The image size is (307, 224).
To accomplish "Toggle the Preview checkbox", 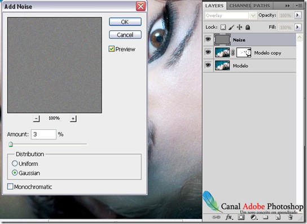I will [112, 49].
